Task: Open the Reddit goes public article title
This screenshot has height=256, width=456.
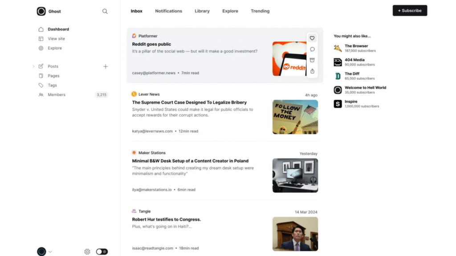Action: [151, 44]
